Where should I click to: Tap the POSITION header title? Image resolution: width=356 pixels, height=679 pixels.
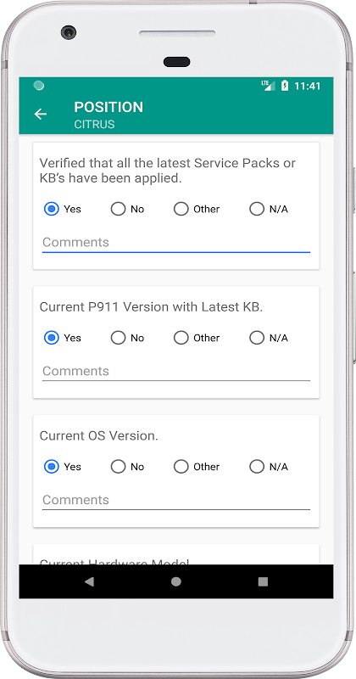[x=108, y=107]
